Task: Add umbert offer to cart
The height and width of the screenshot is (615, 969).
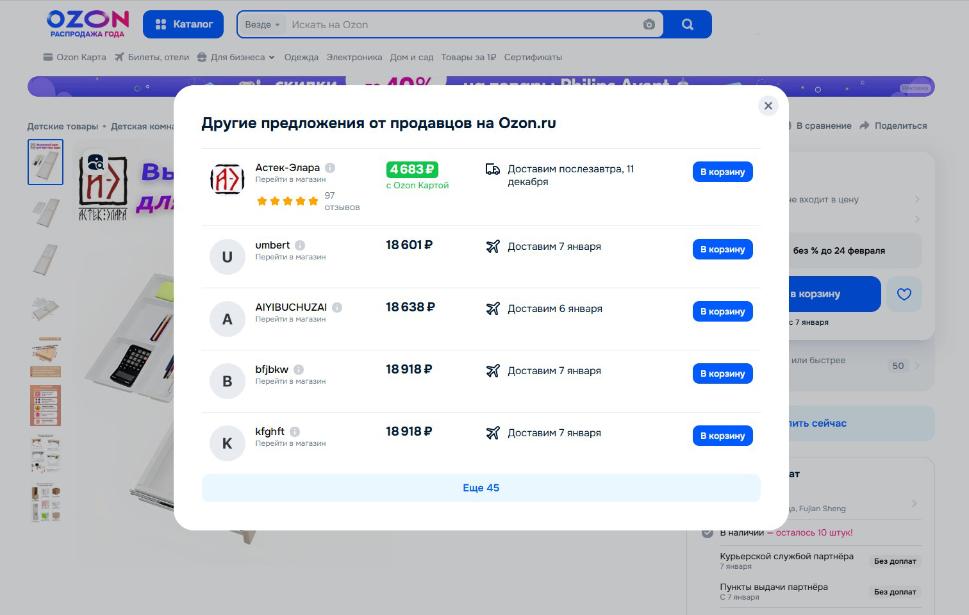Action: 722,249
